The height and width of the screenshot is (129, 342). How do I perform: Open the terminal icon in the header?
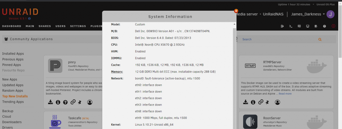coord(291,26)
